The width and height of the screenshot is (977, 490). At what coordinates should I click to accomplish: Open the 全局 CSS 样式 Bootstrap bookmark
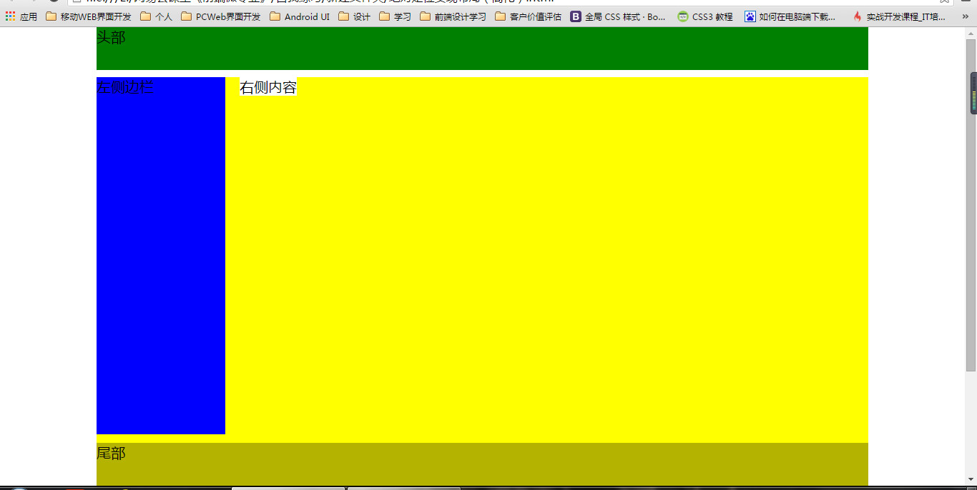pos(619,16)
